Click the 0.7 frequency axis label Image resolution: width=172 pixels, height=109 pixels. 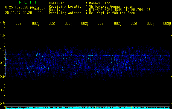point(3,90)
